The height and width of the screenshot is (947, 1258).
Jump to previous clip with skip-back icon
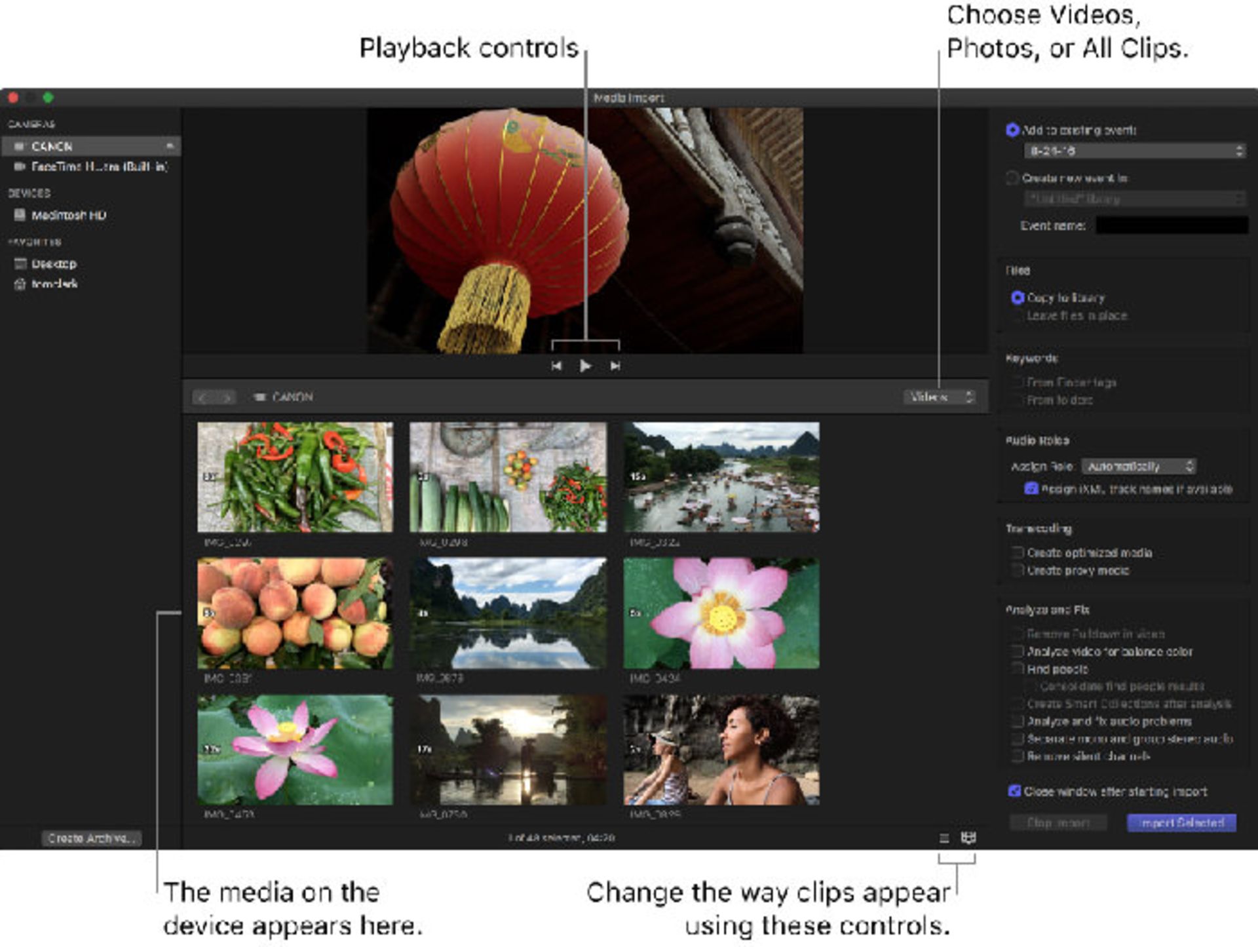click(556, 366)
